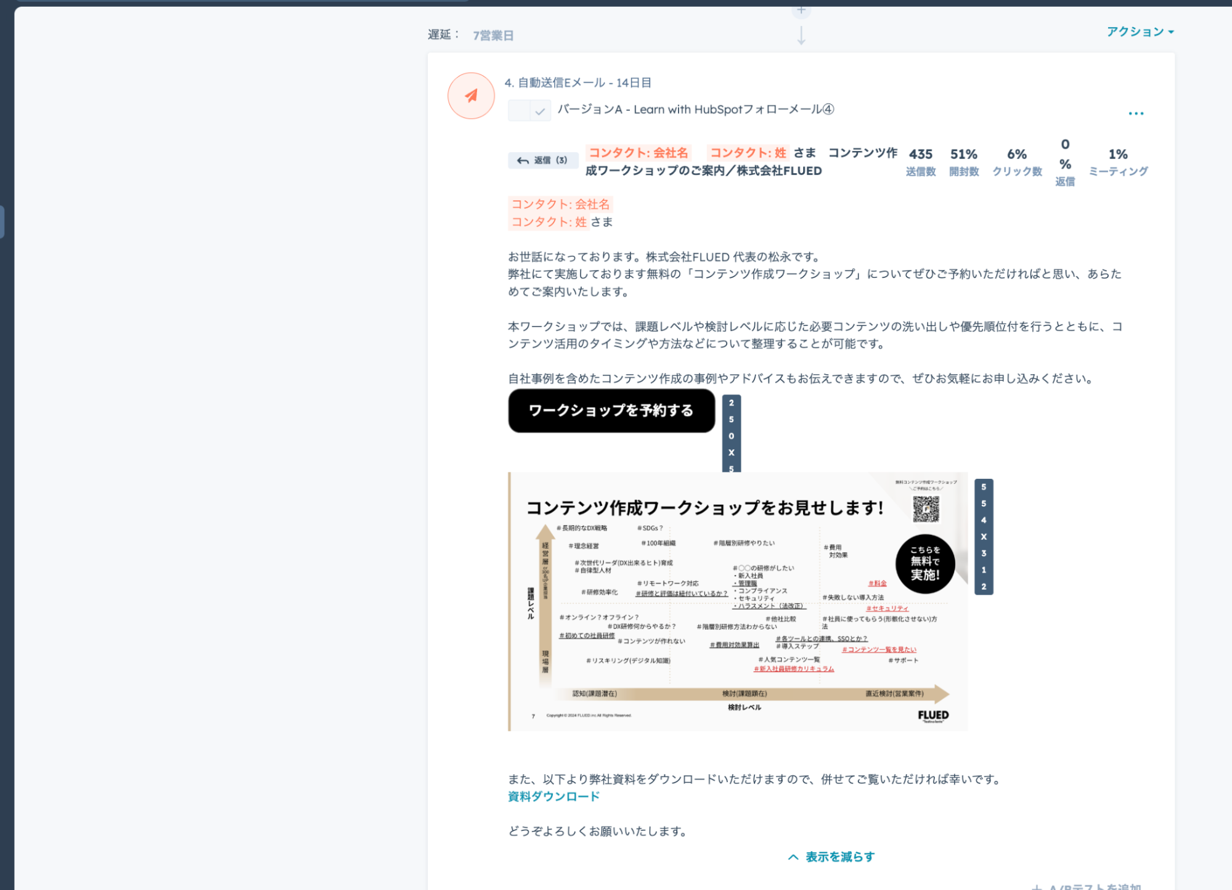Open the アクション dropdown menu
The height and width of the screenshot is (890, 1232).
pos(1140,31)
